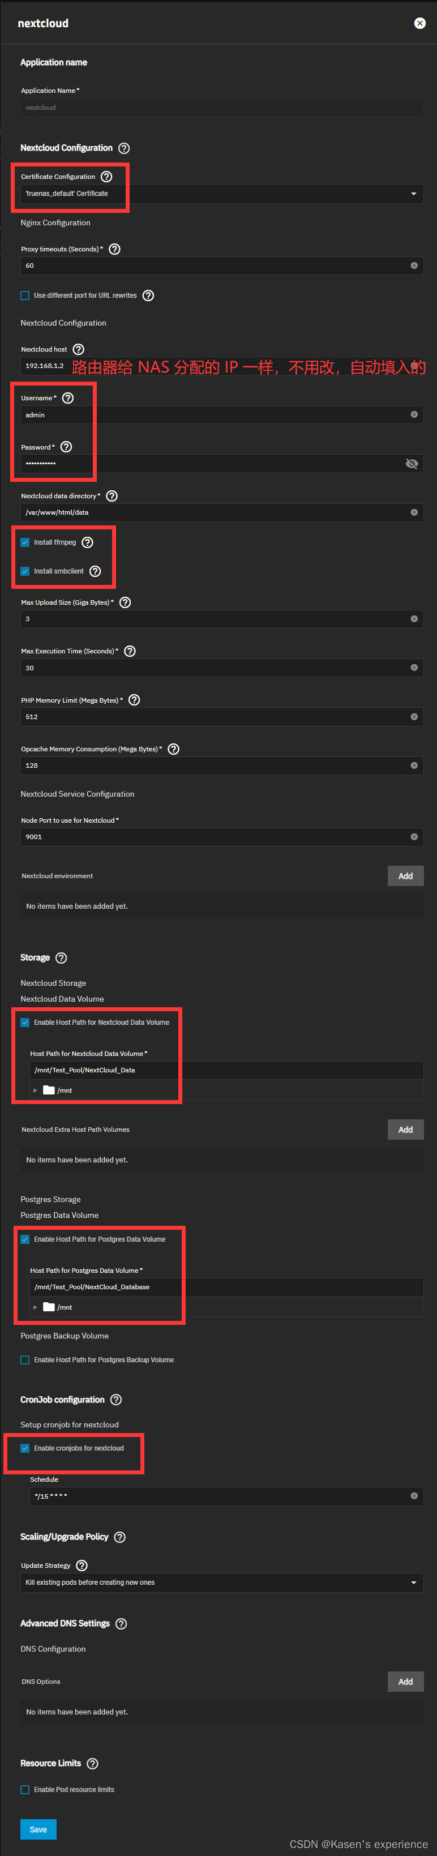Open help for Resource Limits
The image size is (437, 1856).
coord(92,1764)
